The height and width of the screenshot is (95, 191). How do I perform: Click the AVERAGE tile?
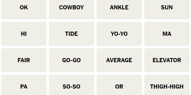pos(119,60)
